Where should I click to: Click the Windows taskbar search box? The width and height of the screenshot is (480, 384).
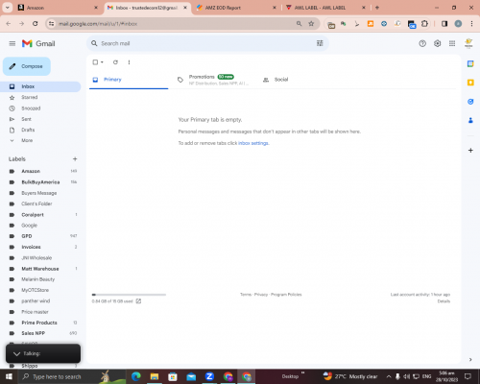pyautogui.click(x=72, y=376)
